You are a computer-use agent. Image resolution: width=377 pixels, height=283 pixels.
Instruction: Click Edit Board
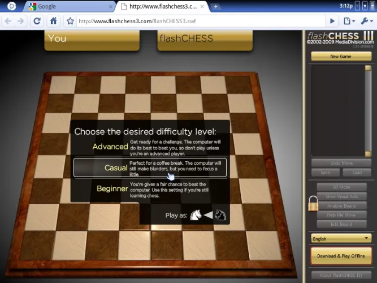tap(341, 224)
